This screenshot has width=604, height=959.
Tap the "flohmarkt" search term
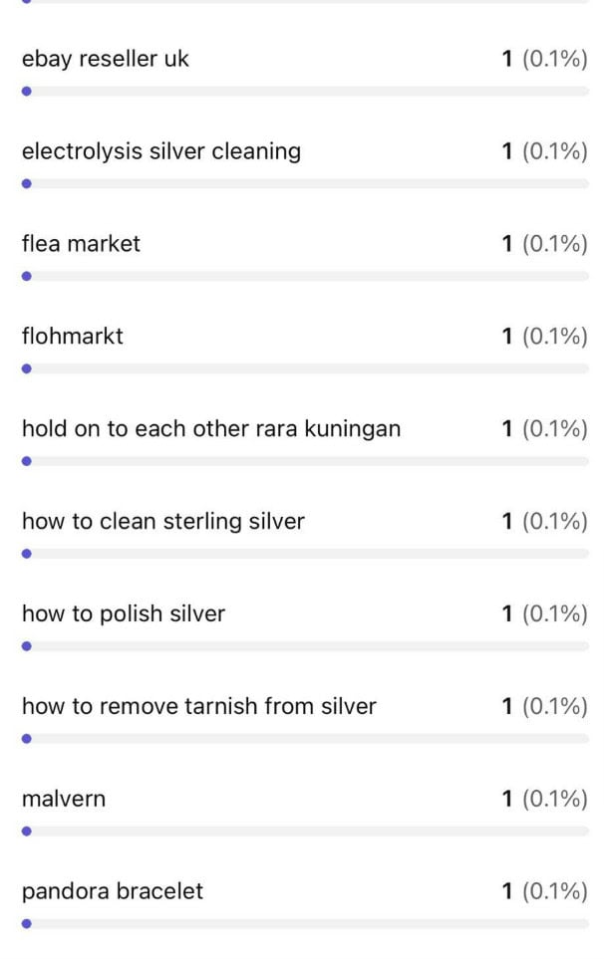73,337
